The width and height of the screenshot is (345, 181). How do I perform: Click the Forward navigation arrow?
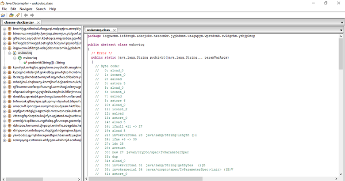tap(32, 15)
